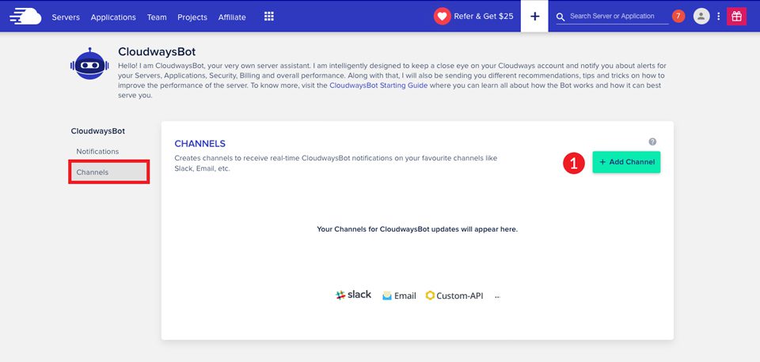Click the CloudwaysBot sidebar heading

pyautogui.click(x=98, y=131)
